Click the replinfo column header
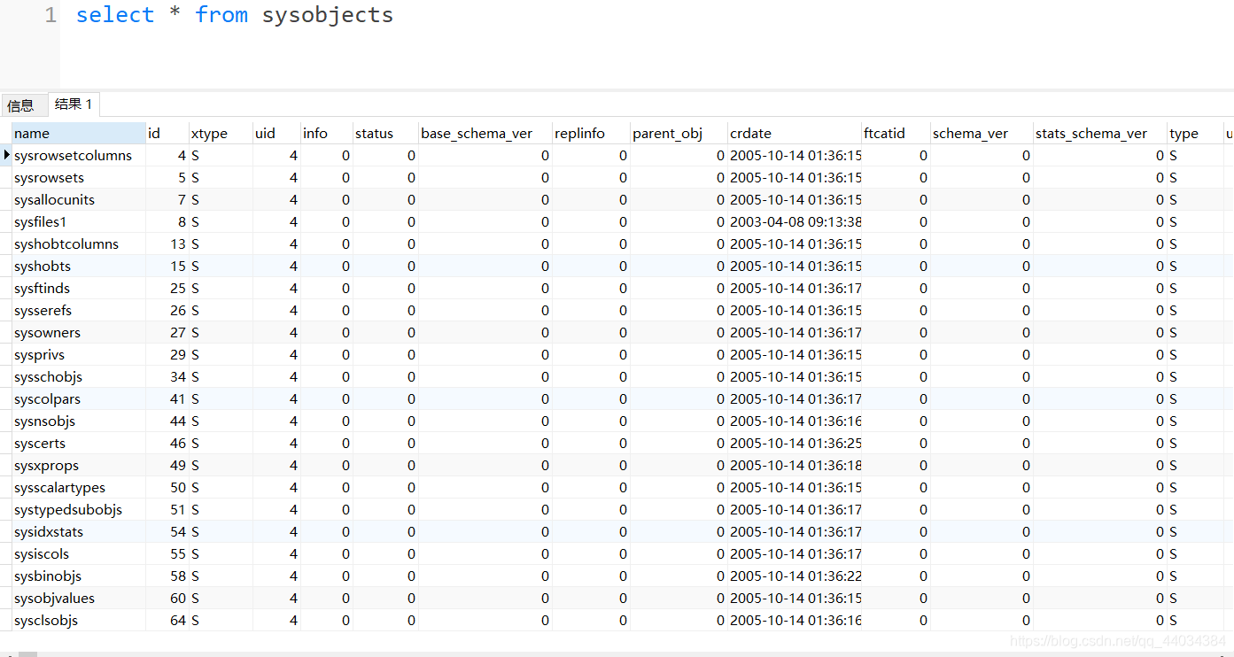The height and width of the screenshot is (657, 1234). click(x=591, y=133)
